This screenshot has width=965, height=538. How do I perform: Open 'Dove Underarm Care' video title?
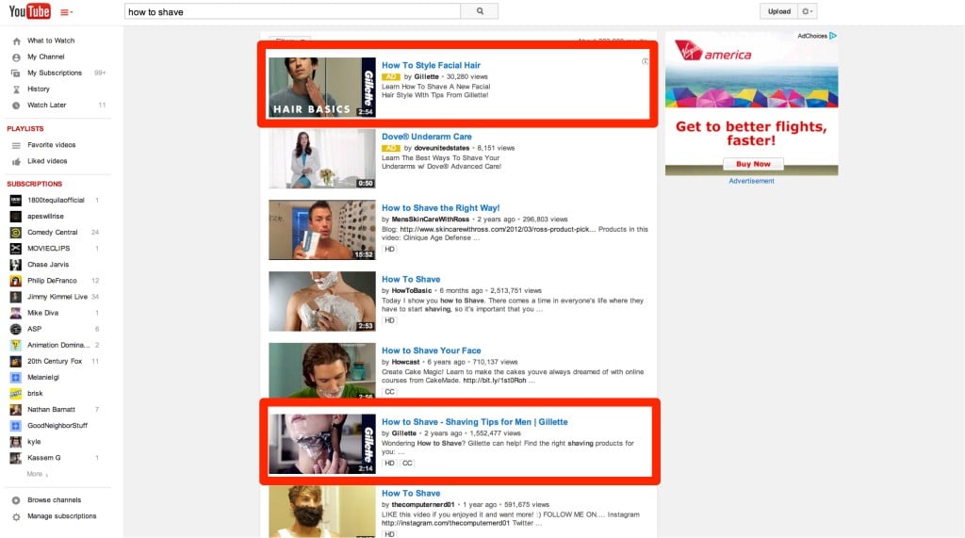[427, 137]
